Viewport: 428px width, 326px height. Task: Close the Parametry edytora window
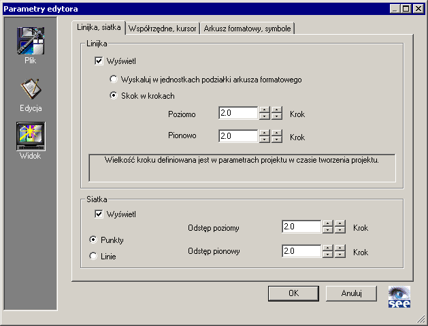click(418, 9)
